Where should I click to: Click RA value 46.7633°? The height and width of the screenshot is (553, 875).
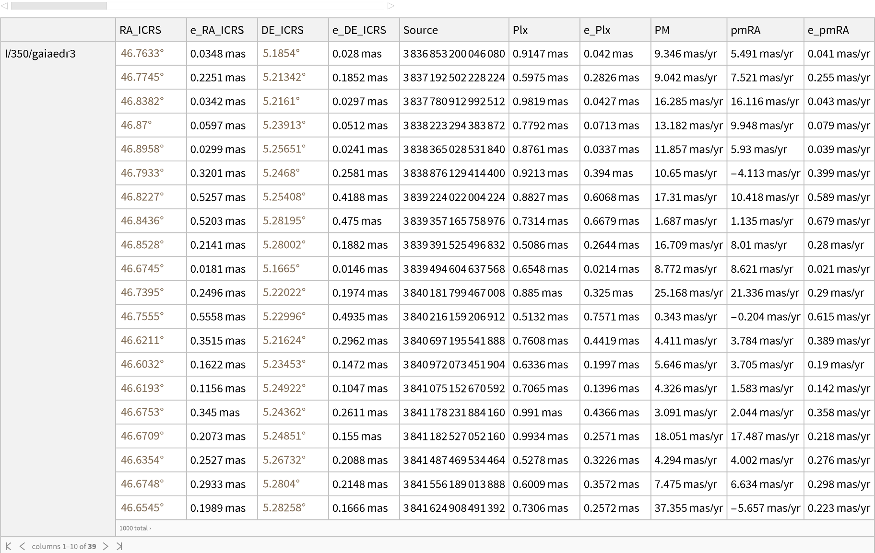142,54
